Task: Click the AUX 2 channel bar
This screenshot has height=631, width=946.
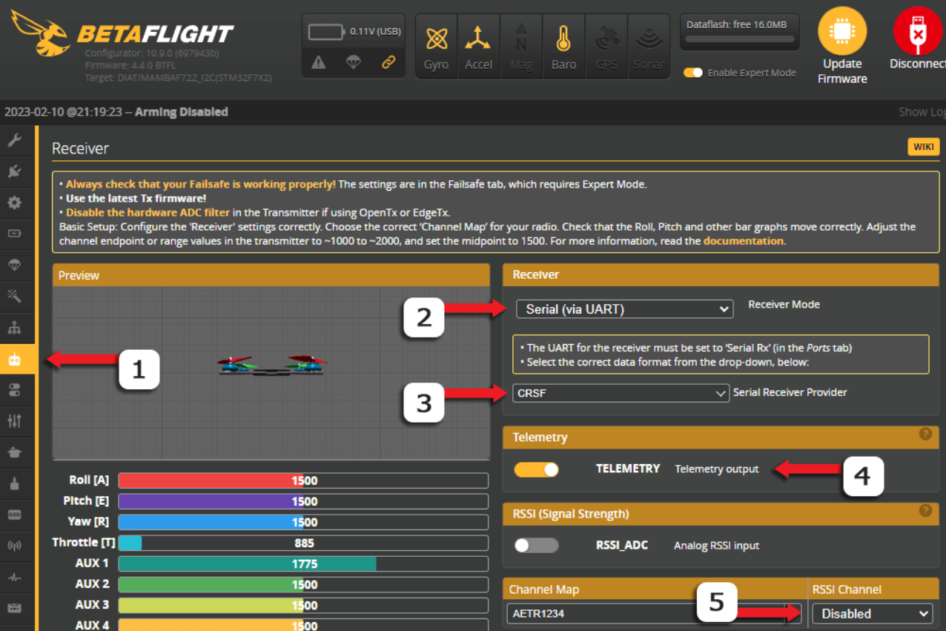Action: tap(303, 584)
